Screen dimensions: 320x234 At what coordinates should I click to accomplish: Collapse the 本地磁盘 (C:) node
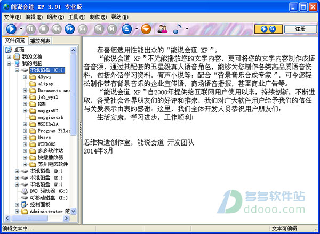pyautogui.click(x=17, y=70)
